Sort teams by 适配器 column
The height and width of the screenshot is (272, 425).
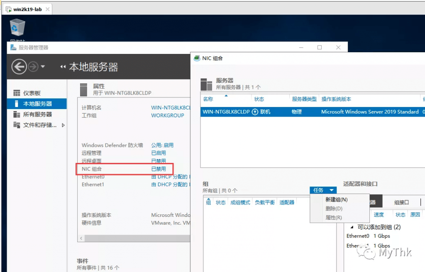click(x=287, y=202)
